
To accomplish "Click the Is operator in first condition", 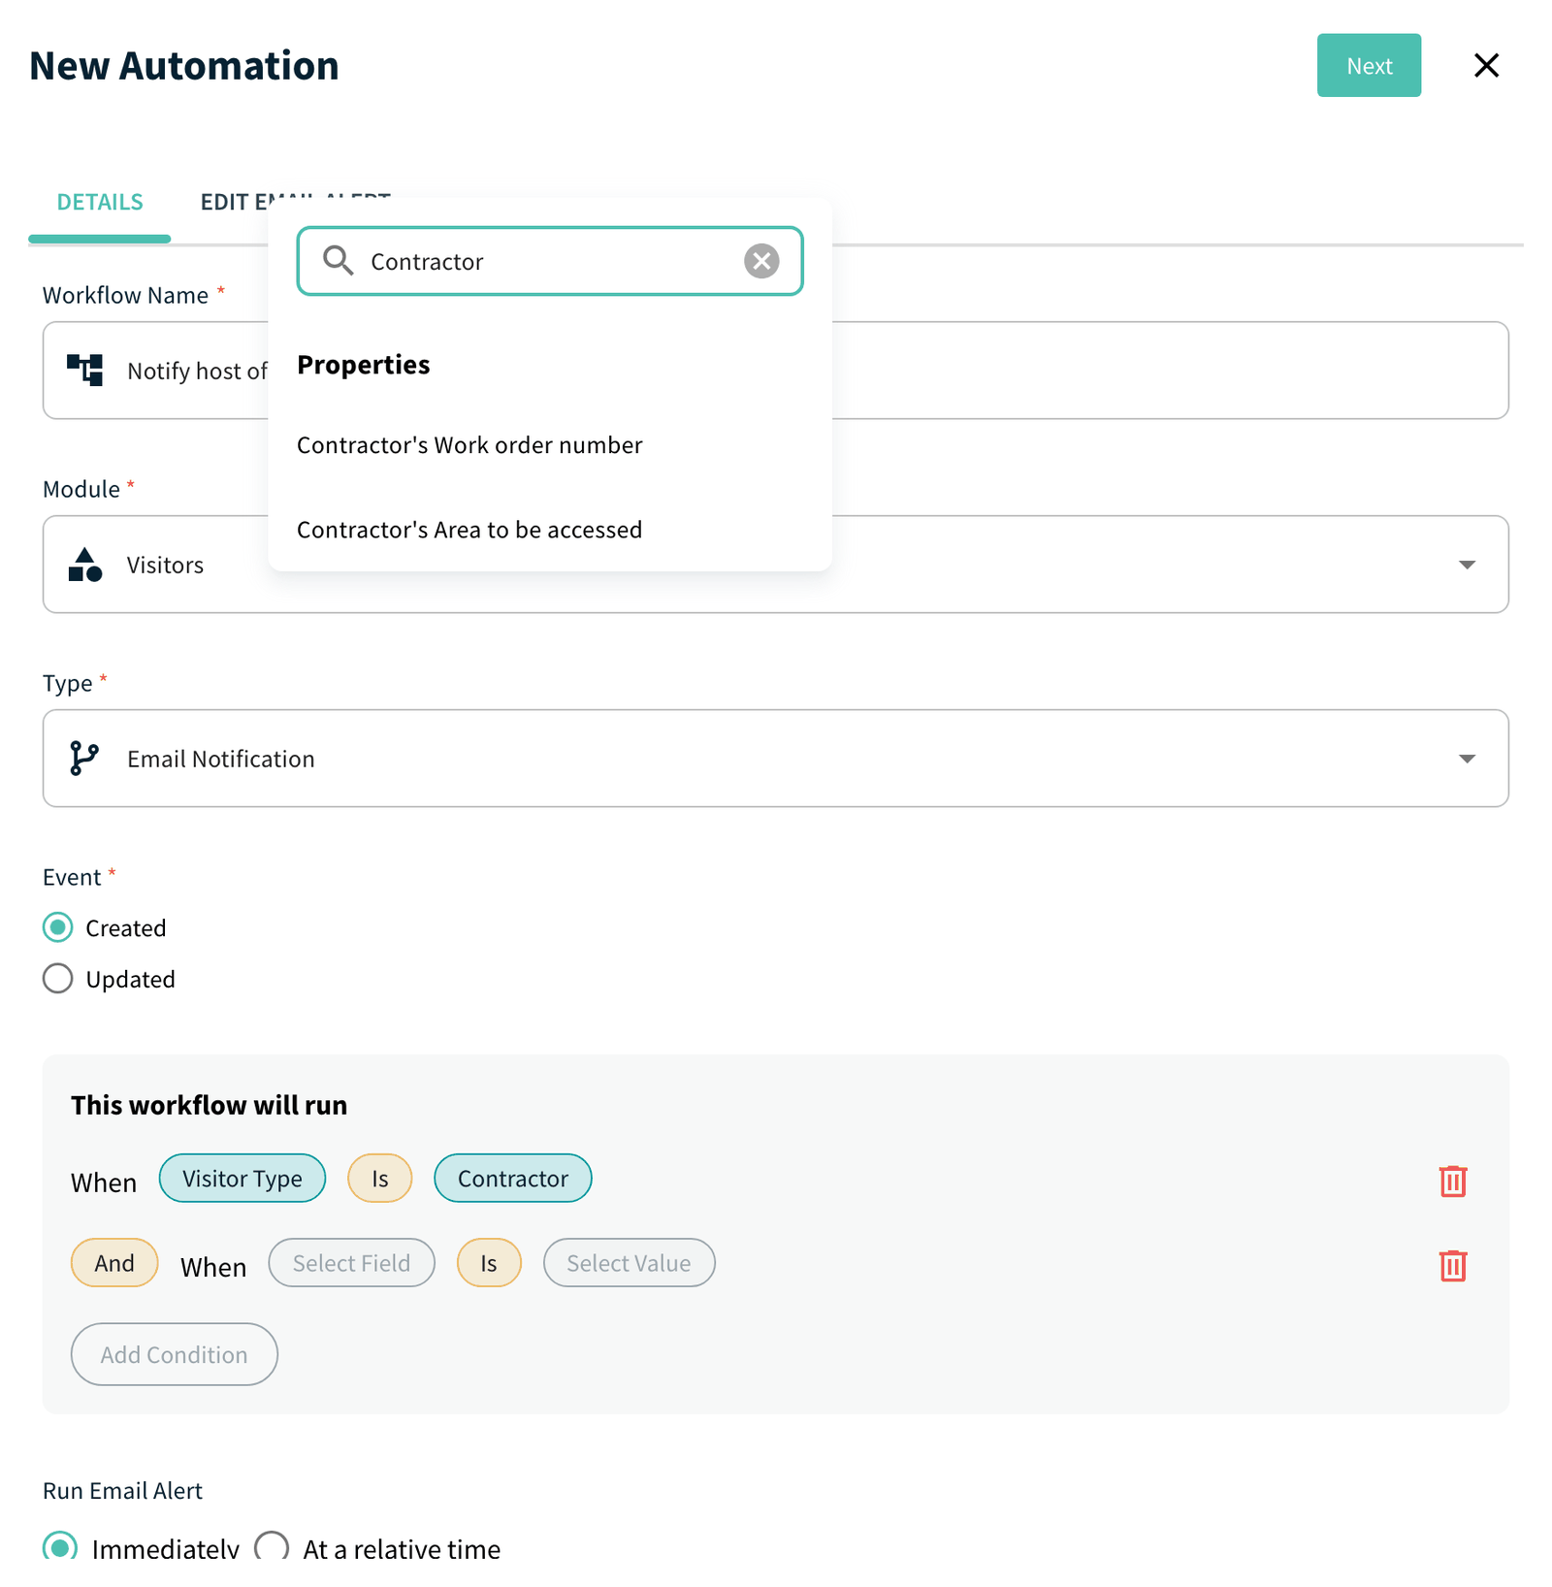I will click(380, 1179).
